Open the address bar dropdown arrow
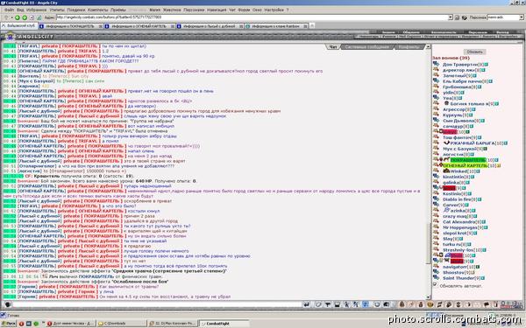 coord(451,17)
